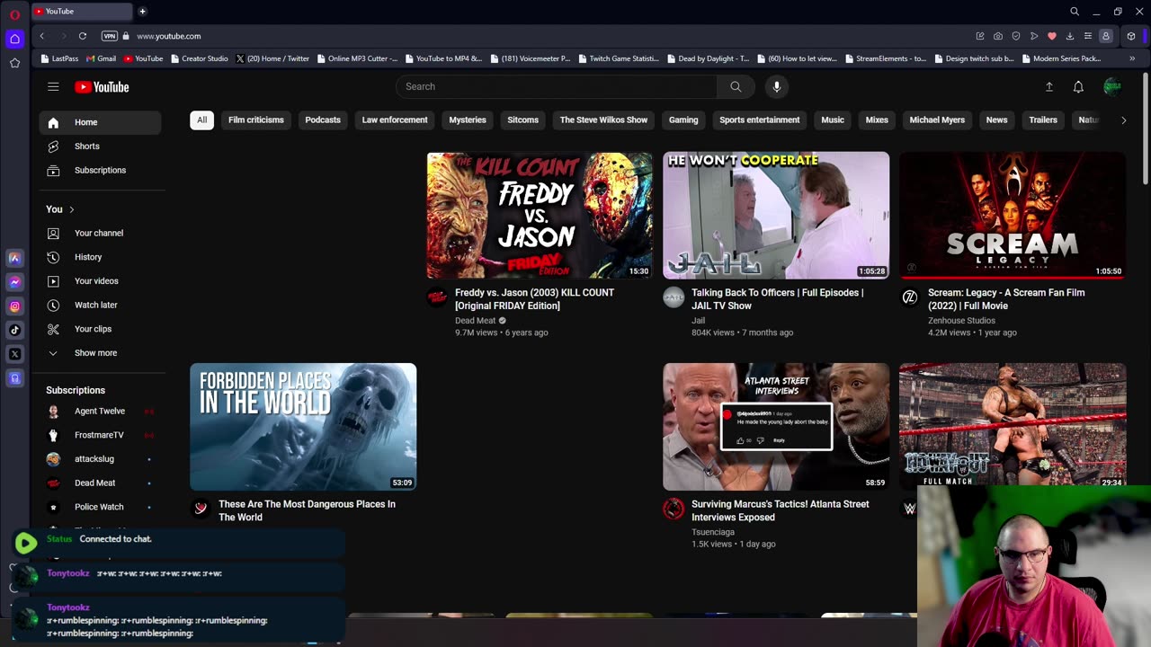Open Your channel in sidebar
Image resolution: width=1151 pixels, height=647 pixels.
coord(101,233)
